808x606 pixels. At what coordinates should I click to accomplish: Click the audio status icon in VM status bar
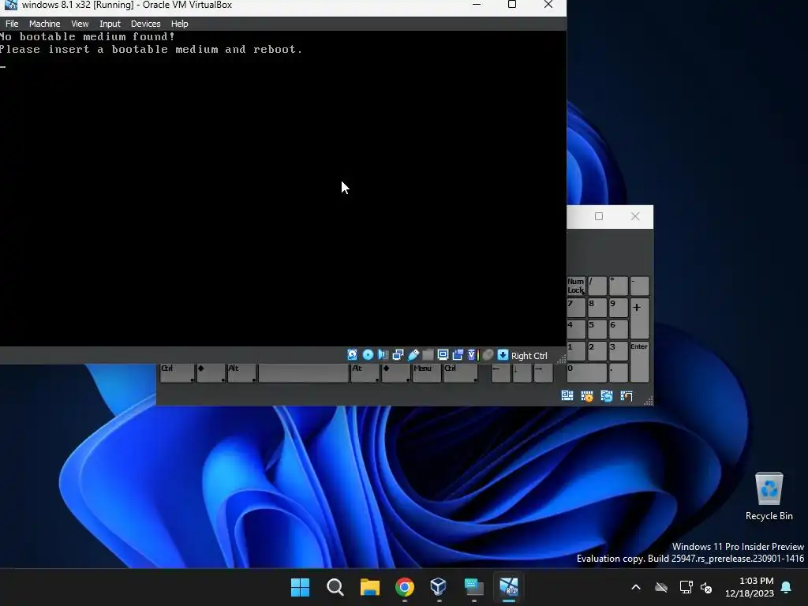coord(383,354)
